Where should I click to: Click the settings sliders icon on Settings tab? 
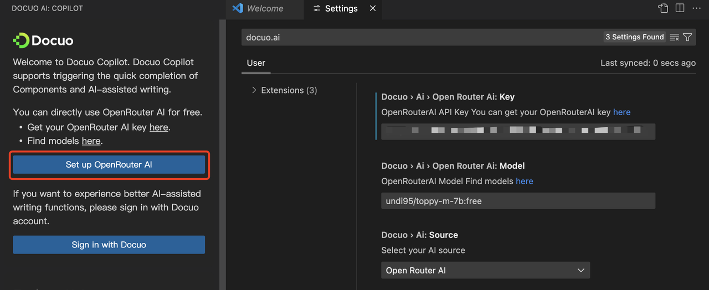point(317,8)
